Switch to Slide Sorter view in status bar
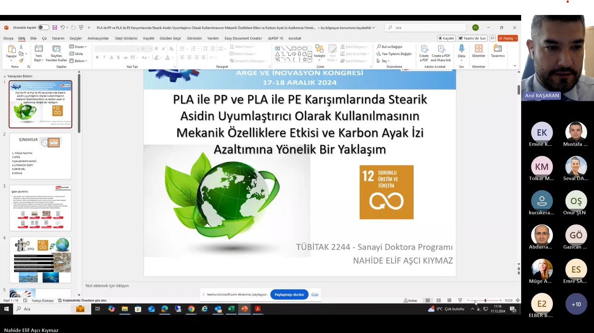594x333 pixels. pyautogui.click(x=438, y=300)
